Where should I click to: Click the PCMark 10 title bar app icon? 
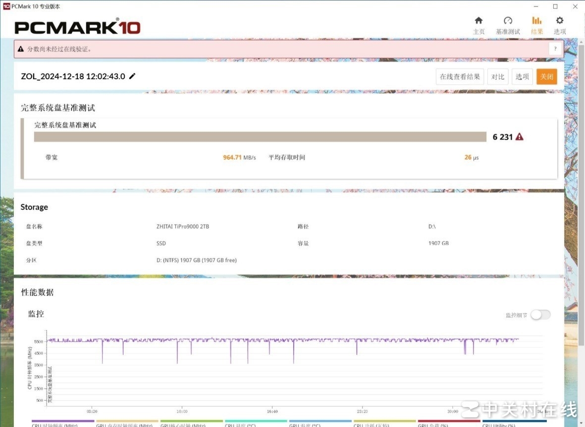(6, 6)
